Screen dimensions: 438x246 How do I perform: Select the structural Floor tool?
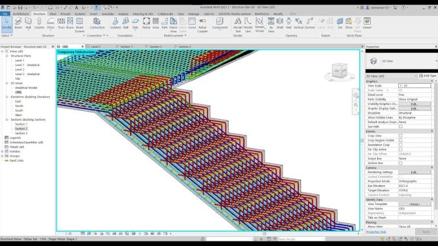(x=51, y=23)
